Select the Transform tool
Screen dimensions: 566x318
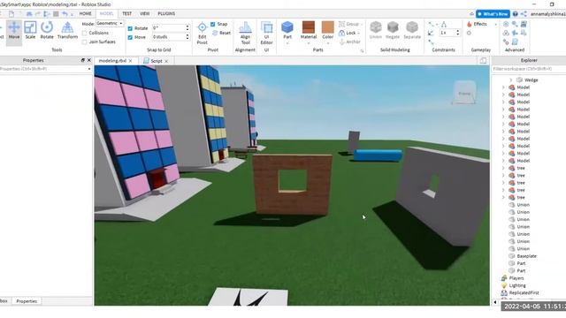pos(67,31)
